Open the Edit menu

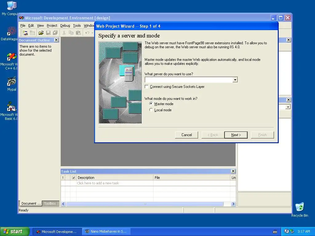tap(31, 26)
